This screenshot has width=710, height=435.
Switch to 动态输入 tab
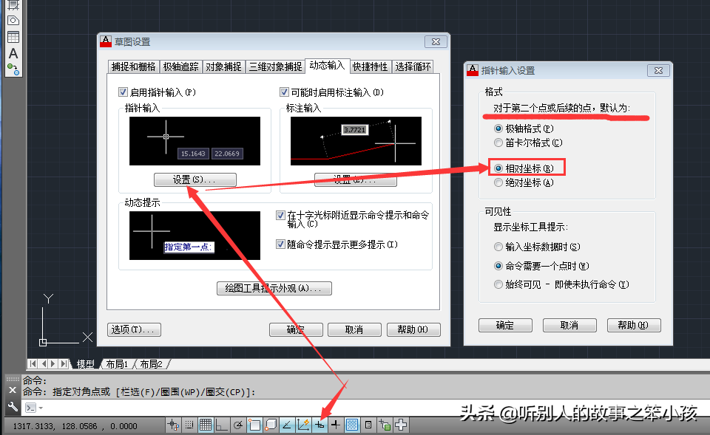click(327, 66)
